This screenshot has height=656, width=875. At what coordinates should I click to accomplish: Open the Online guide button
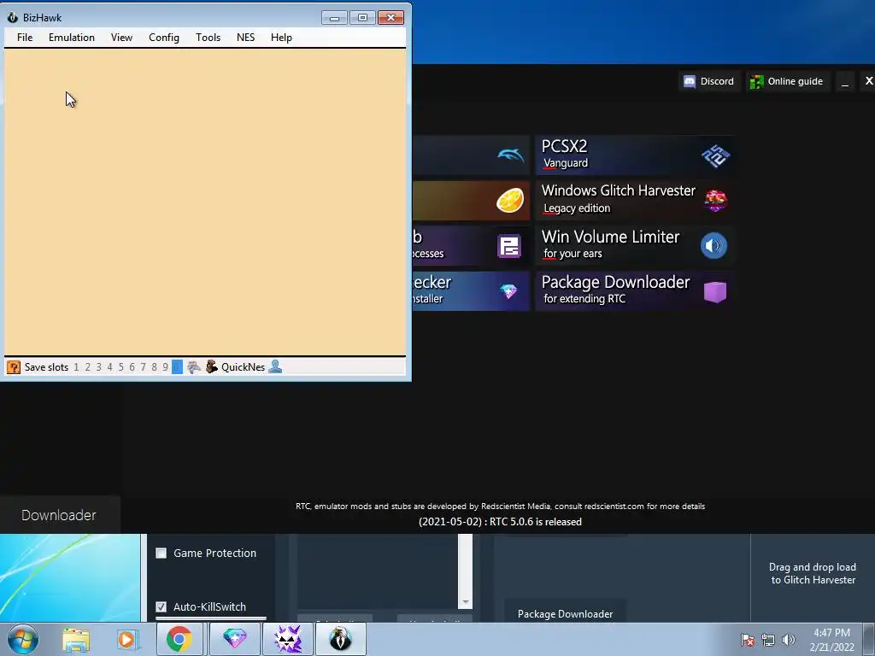[787, 81]
